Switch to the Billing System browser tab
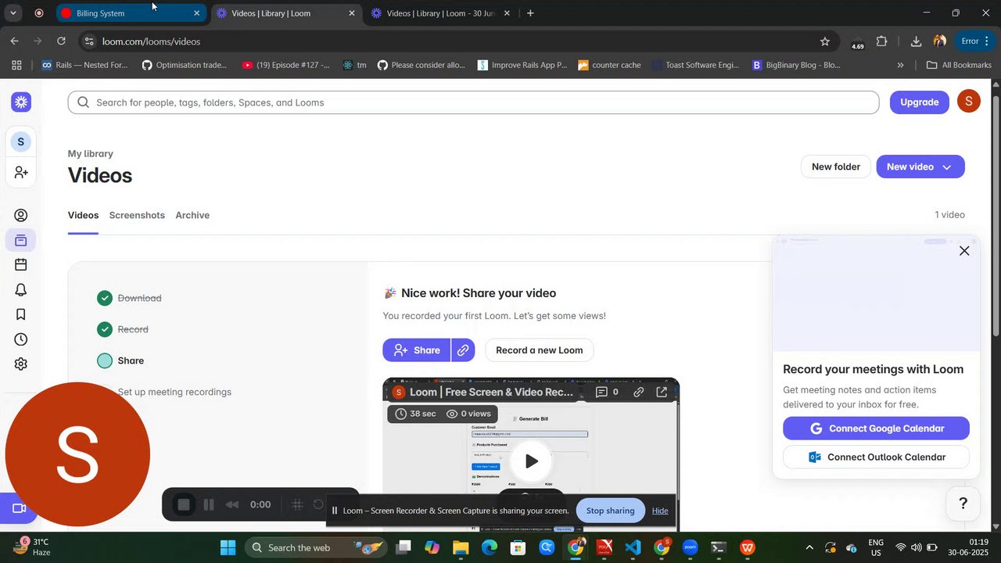Image resolution: width=1001 pixels, height=563 pixels. (x=131, y=13)
